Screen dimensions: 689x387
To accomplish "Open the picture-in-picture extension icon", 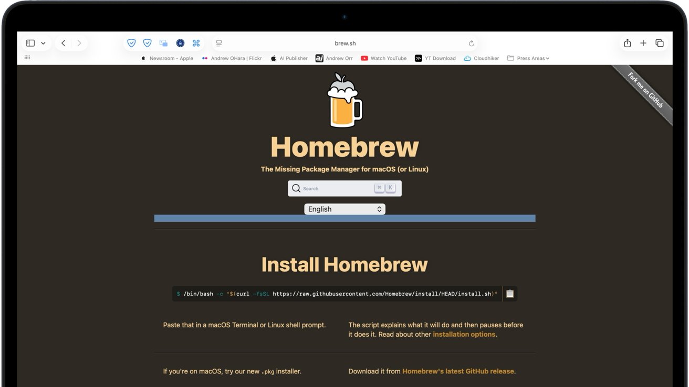I will pyautogui.click(x=163, y=42).
